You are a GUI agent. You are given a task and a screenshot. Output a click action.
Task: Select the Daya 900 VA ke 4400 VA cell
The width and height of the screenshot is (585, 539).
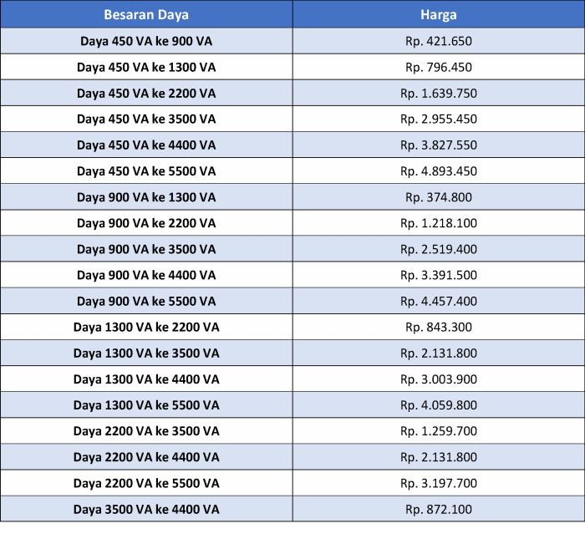[x=146, y=275]
